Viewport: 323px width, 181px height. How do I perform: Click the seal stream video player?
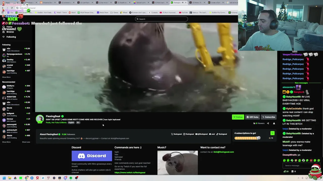pos(156,67)
